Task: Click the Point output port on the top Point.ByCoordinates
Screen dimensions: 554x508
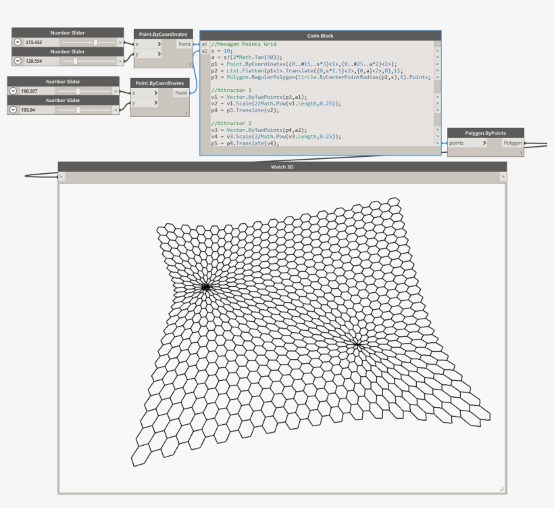Action: [x=183, y=44]
